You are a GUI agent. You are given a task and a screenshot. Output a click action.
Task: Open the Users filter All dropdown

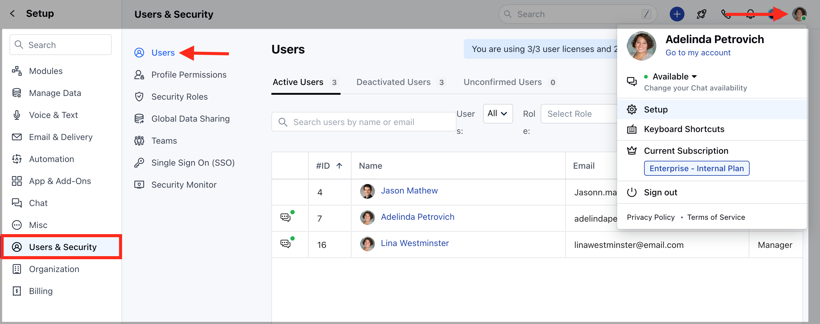pos(497,113)
